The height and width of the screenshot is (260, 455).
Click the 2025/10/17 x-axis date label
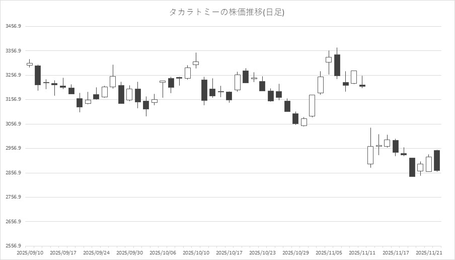coord(229,252)
